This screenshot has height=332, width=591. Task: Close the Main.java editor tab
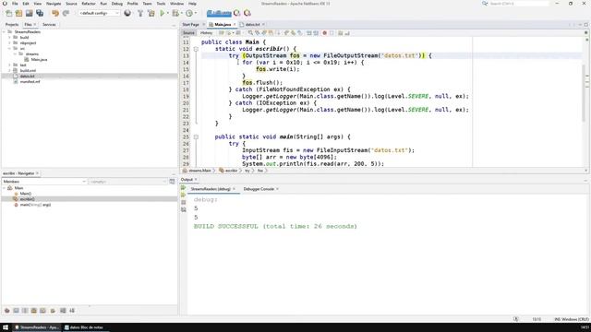point(235,25)
